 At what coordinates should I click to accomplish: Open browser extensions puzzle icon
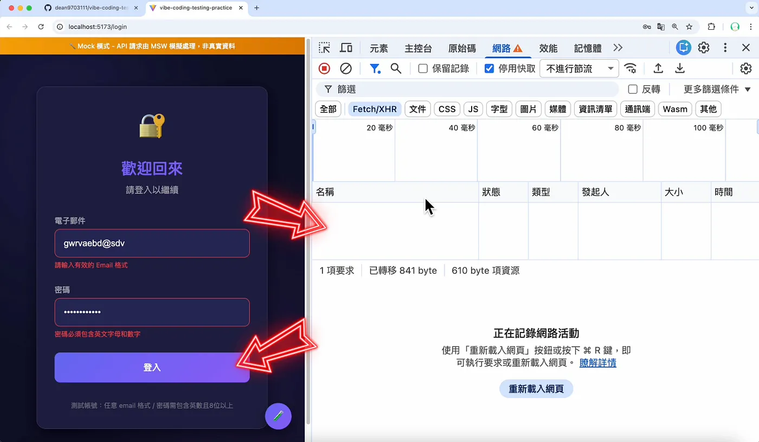pos(712,26)
